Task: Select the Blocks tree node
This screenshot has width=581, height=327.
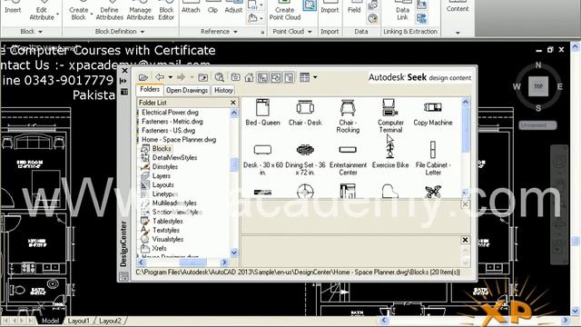Action: 162,149
